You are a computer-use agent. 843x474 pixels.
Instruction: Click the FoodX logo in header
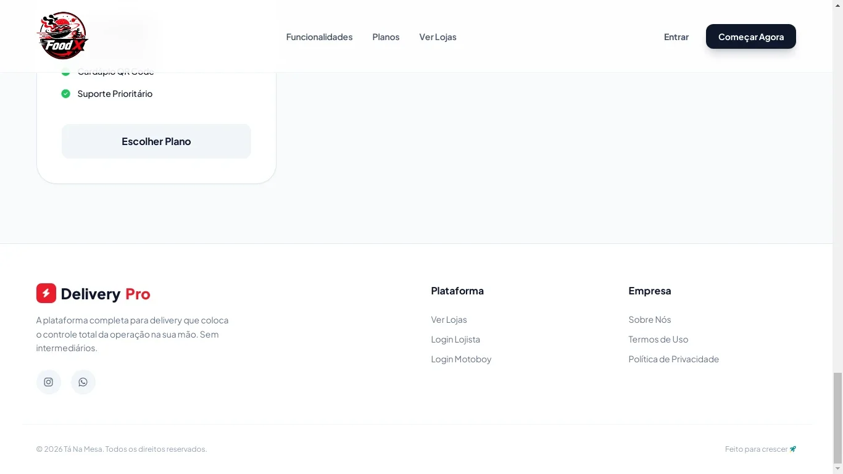[x=63, y=36]
